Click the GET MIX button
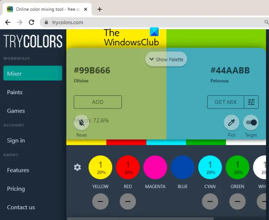 point(226,102)
